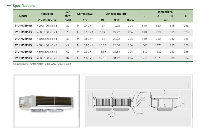Click defrost coil value 0.40 x 4
Image resolution: width=205 pixels, height=136 pixels.
point(88,26)
